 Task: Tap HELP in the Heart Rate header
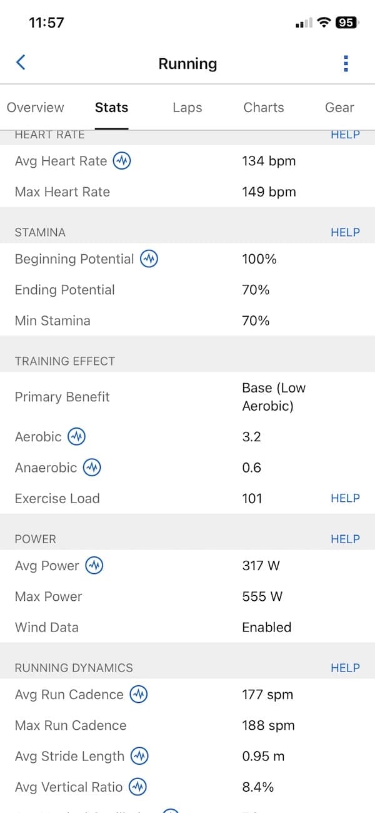pyautogui.click(x=345, y=135)
